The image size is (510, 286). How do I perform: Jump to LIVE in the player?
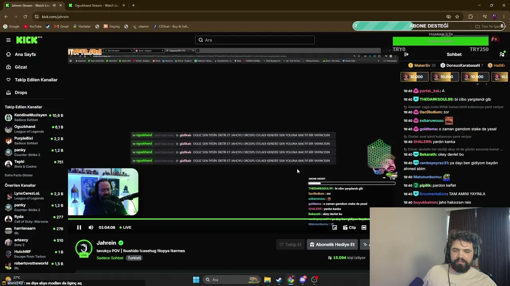[x=125, y=228]
